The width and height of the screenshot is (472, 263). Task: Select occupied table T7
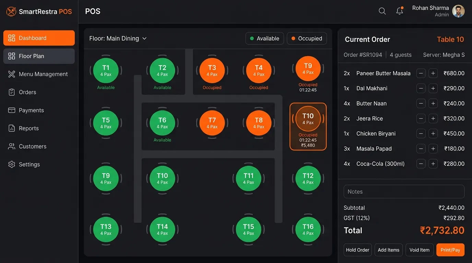tap(212, 123)
